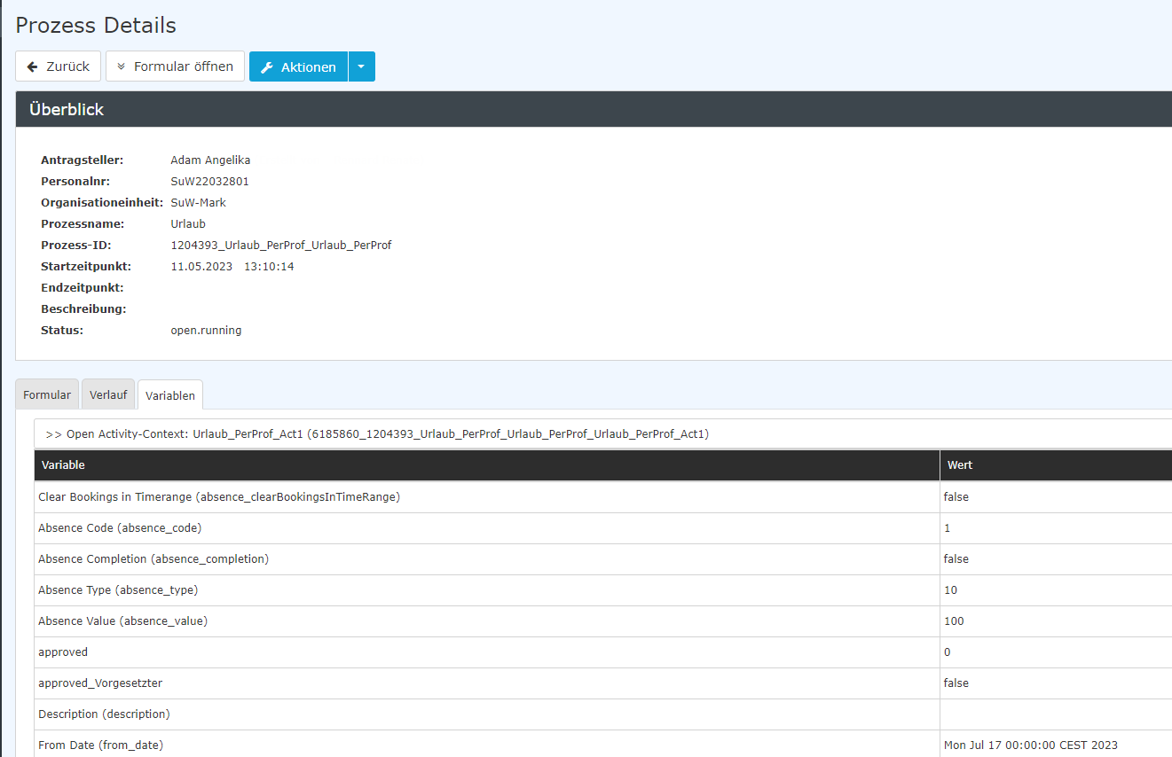1172x757 pixels.
Task: Expand the Open Activity-Context Urlaub_PerProf_Act1 row
Action: point(377,434)
